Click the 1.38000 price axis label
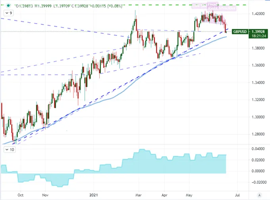Viewport: 270px width, 200px height. tap(258, 48)
